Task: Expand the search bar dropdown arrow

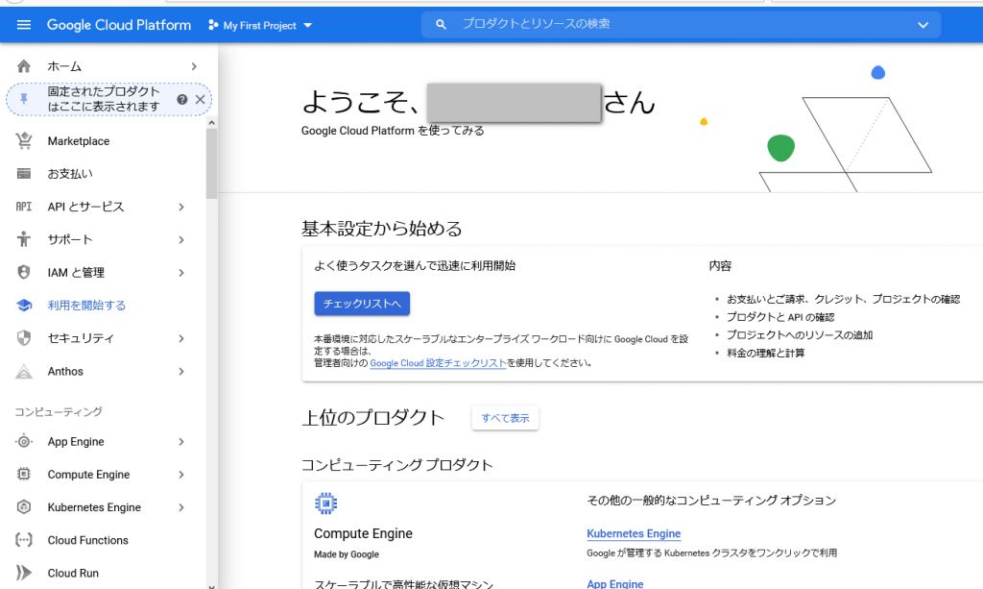Action: coord(923,25)
